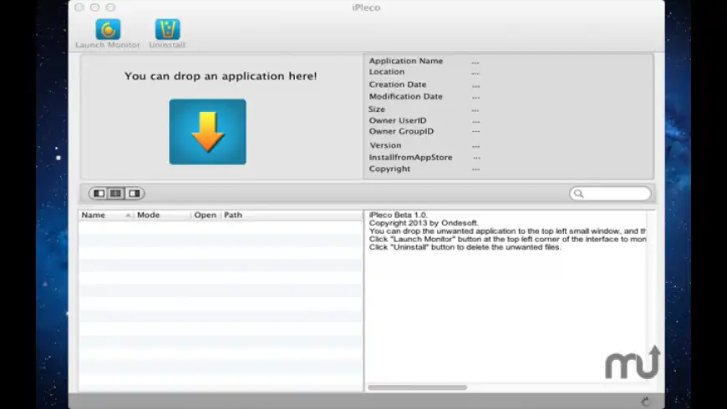Click the minimize window button
This screenshot has width=727, height=409.
(94, 8)
